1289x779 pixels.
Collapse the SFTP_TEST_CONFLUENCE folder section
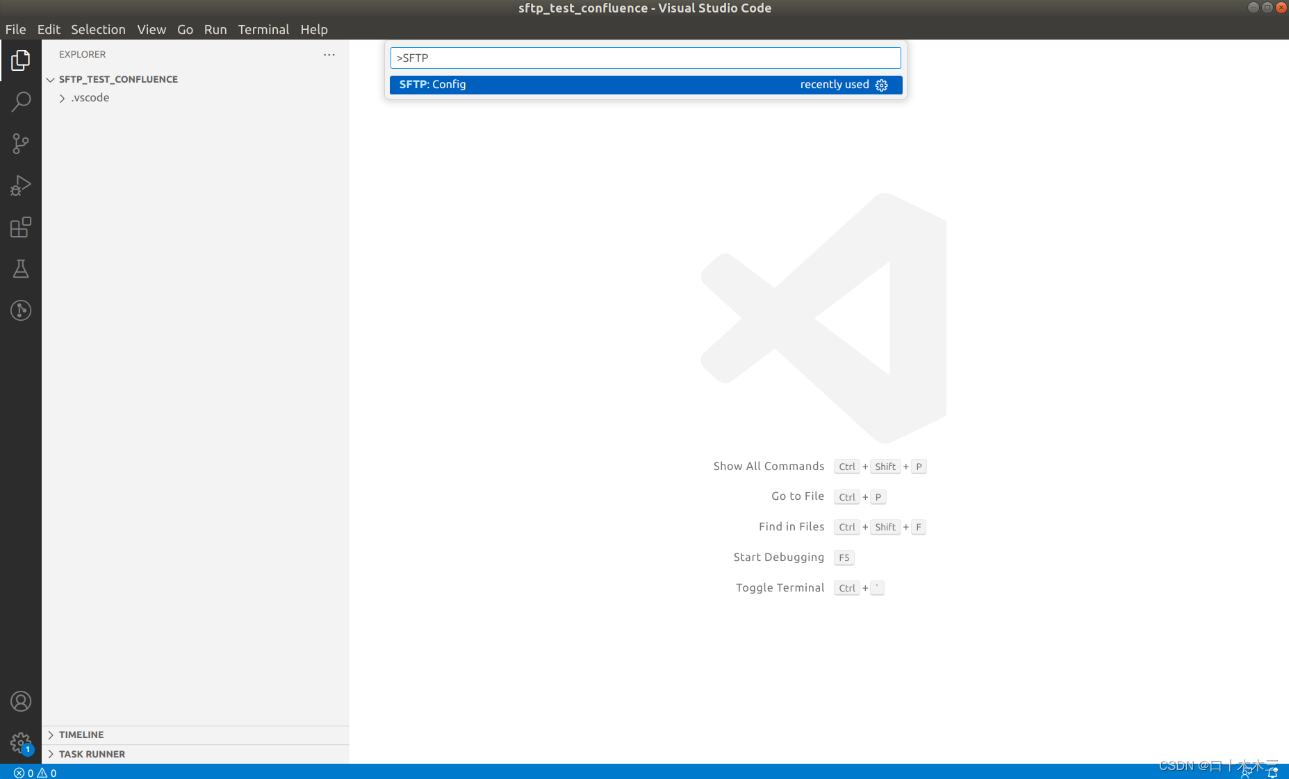51,79
